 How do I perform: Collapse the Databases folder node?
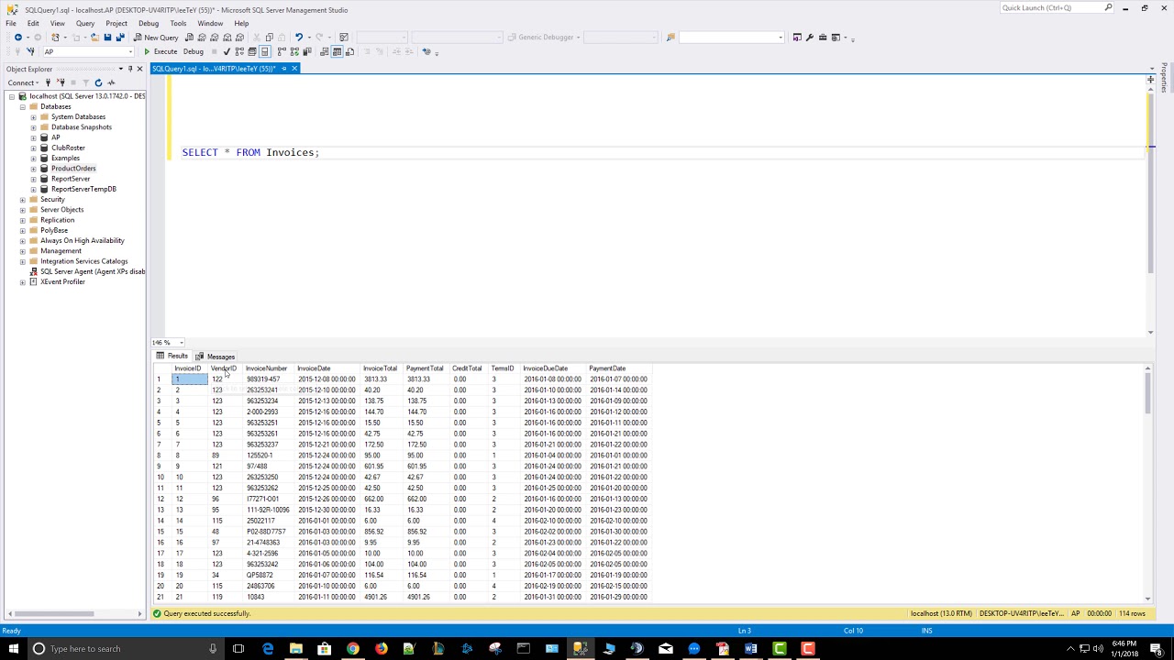(x=23, y=106)
